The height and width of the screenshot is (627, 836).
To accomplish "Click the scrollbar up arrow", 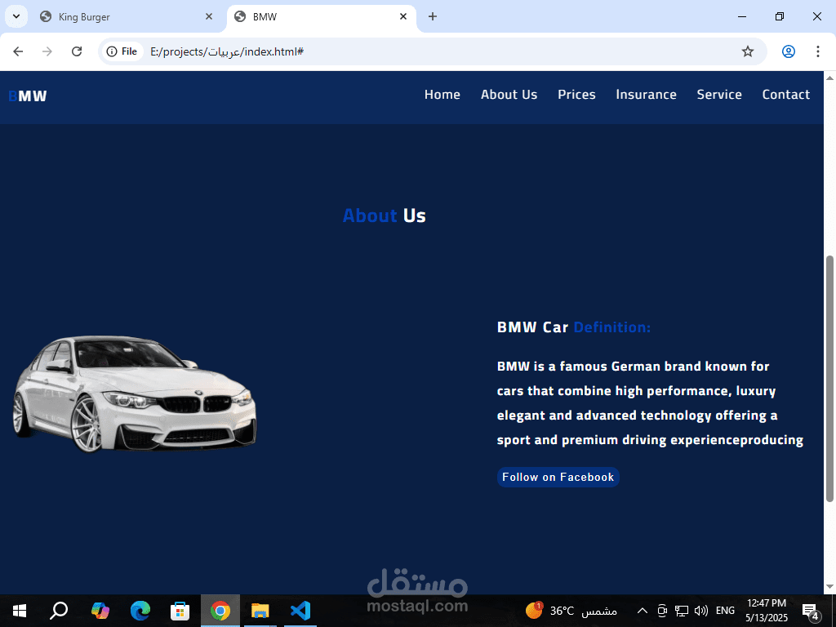I will click(x=829, y=78).
